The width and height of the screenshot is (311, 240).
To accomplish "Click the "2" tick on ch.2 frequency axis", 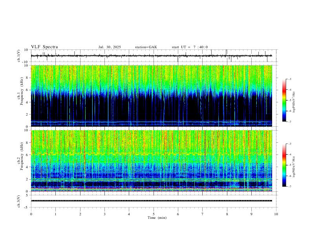I will coord(27,179).
